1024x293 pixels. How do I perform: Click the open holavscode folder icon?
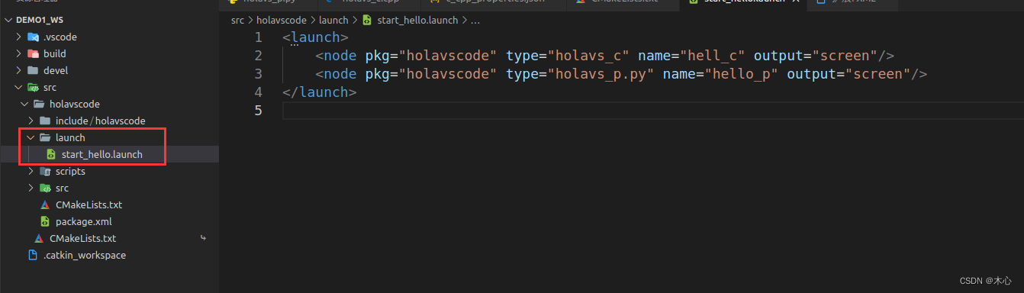pos(39,104)
